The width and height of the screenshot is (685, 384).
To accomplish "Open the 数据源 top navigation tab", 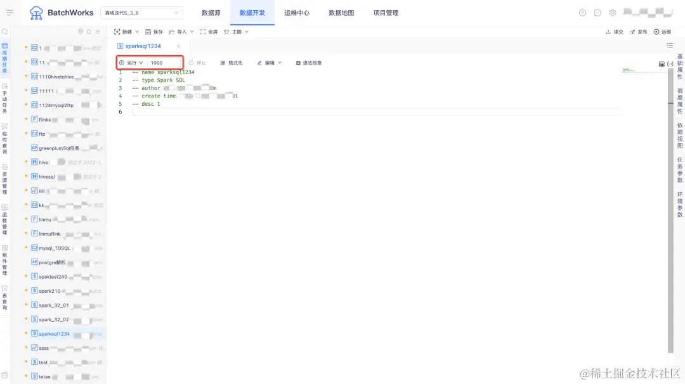I will coord(211,13).
